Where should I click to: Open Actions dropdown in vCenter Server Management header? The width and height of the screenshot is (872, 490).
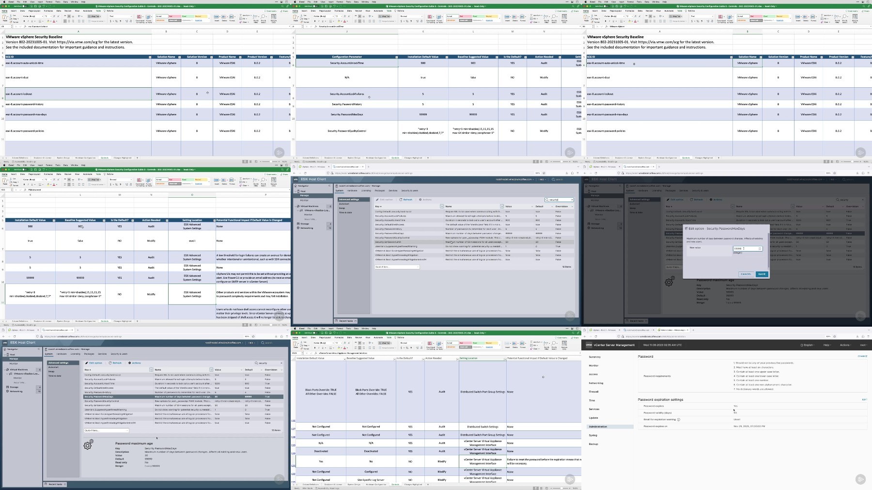pyautogui.click(x=845, y=345)
